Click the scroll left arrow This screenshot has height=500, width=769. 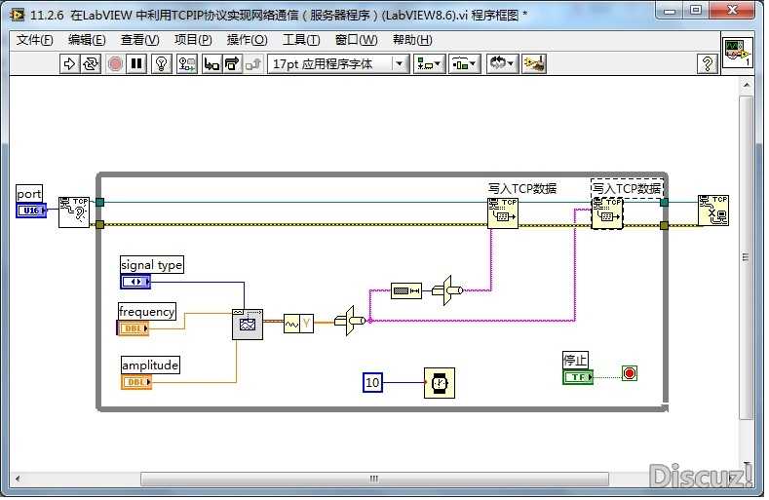(19, 479)
